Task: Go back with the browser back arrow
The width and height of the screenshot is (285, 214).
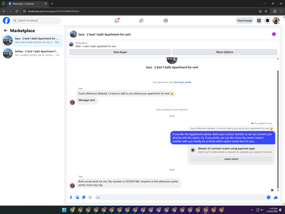Action: pyautogui.click(x=4, y=11)
